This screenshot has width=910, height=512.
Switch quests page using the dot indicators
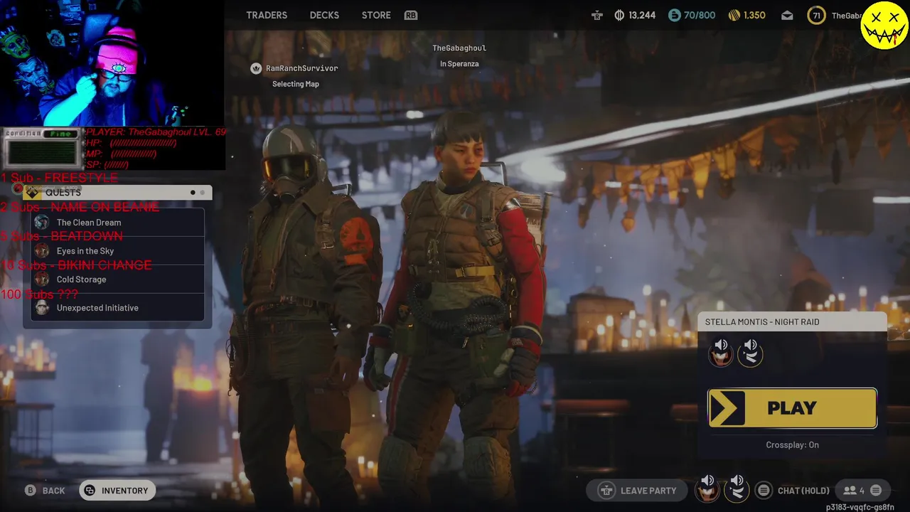pos(197,193)
